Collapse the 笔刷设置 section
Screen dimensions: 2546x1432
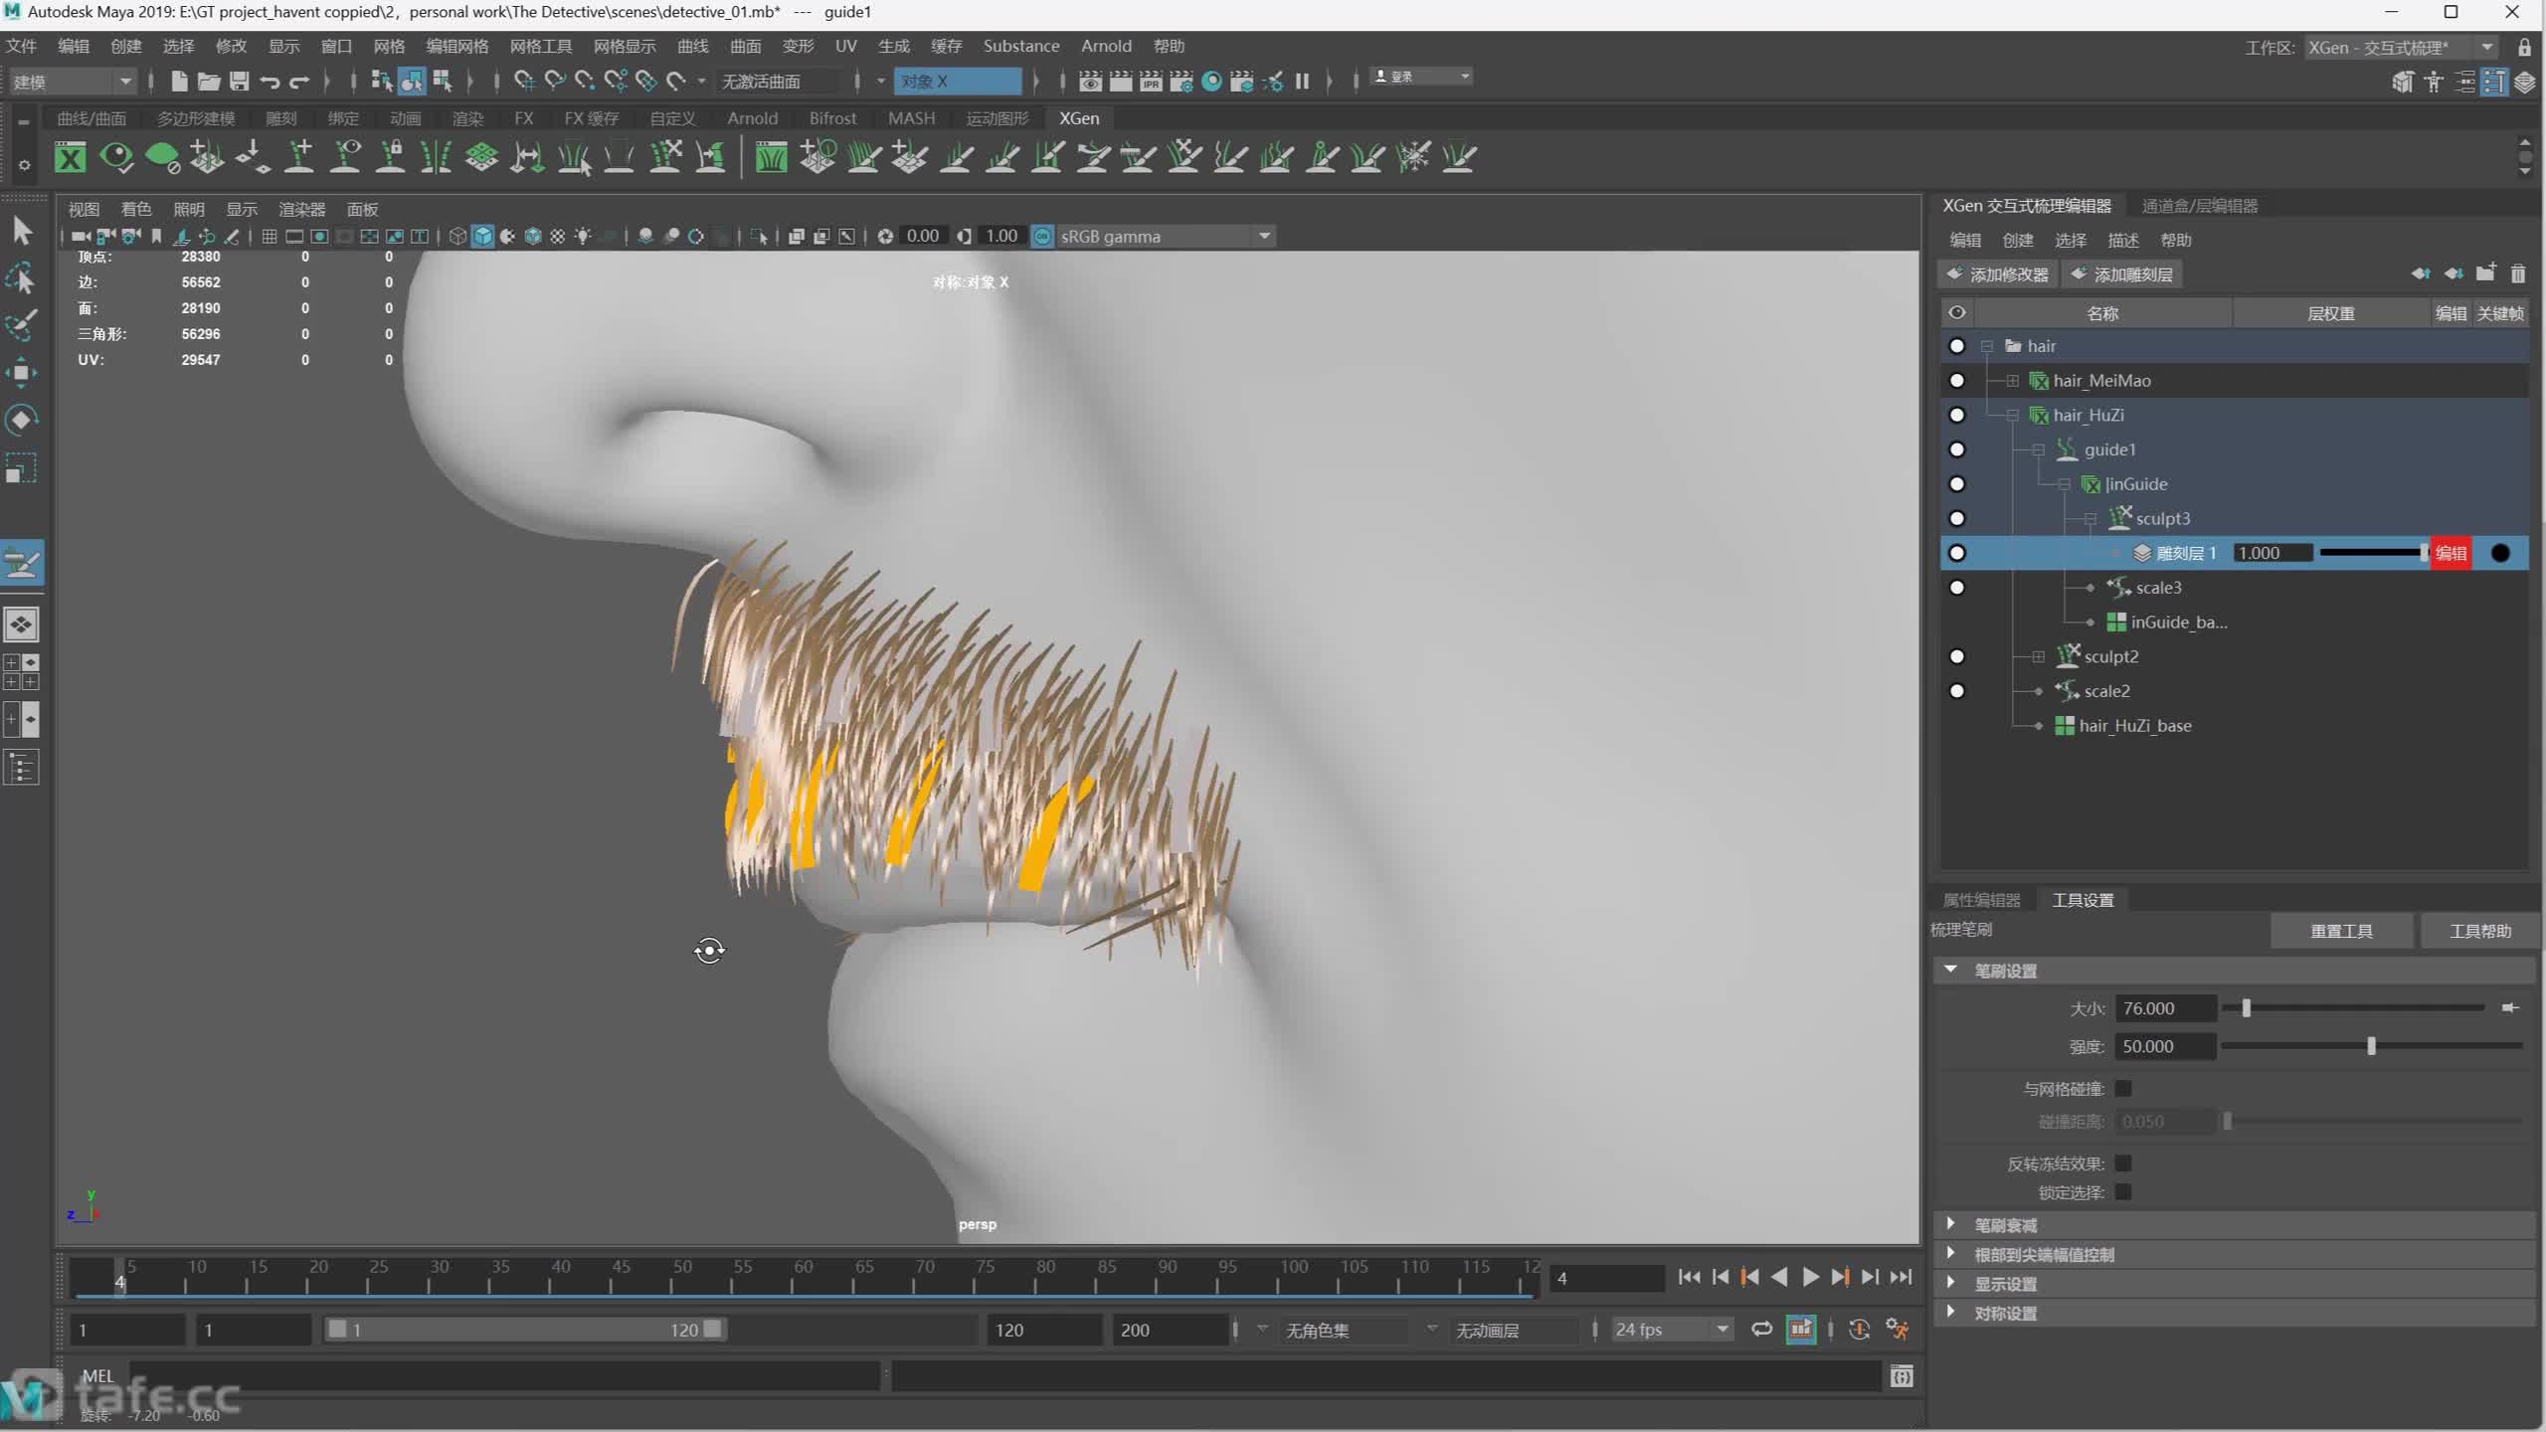tap(1950, 970)
